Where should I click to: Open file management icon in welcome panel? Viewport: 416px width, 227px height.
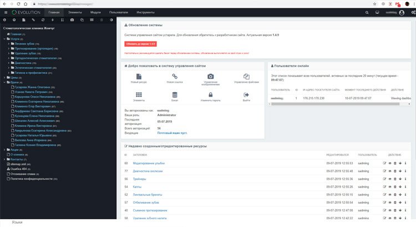click(x=246, y=77)
